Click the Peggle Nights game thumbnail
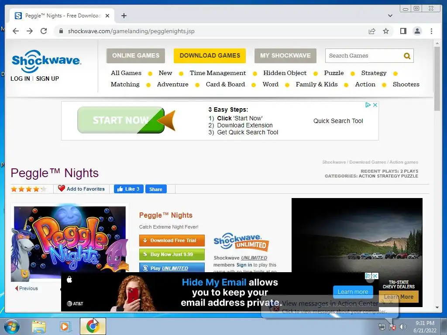Screen dimensions: 447x335 coord(69,242)
